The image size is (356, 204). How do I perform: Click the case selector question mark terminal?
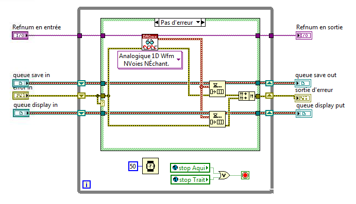(x=103, y=103)
